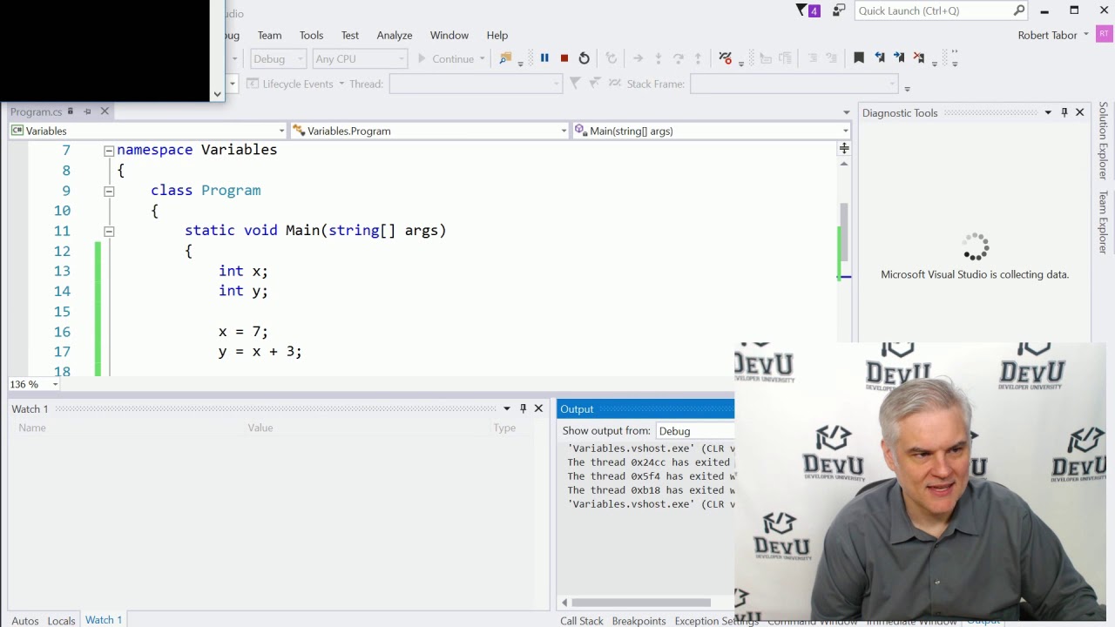Close the Watch 1 panel
1115x627 pixels.
click(x=538, y=408)
